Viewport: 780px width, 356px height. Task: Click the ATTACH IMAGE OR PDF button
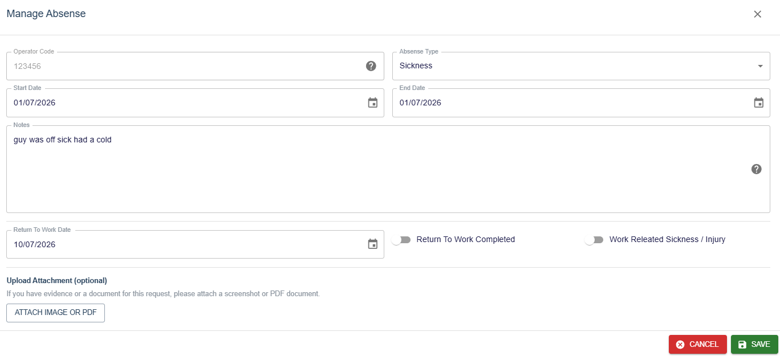[56, 313]
